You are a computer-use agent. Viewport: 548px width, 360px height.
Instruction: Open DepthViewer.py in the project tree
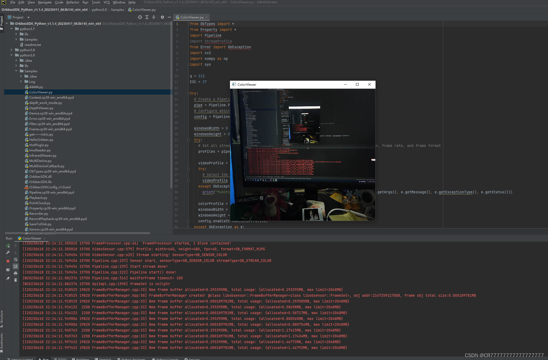41,108
